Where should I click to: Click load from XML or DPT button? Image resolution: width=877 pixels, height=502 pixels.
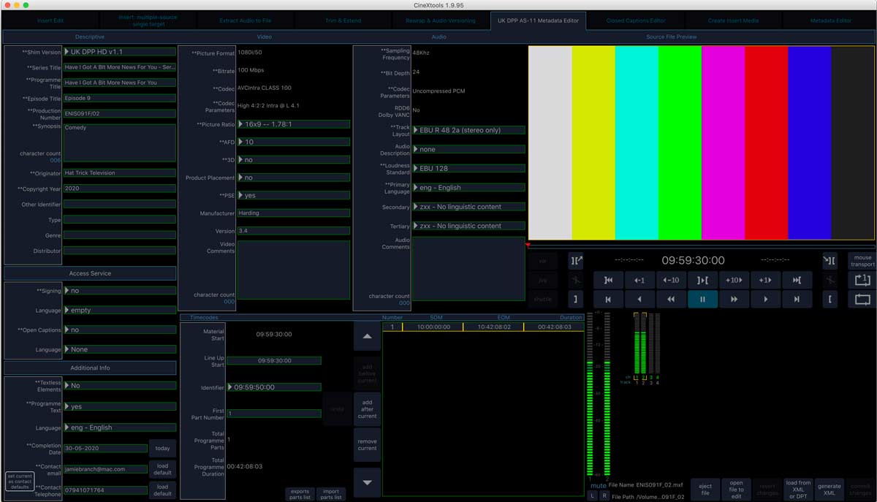click(x=798, y=490)
